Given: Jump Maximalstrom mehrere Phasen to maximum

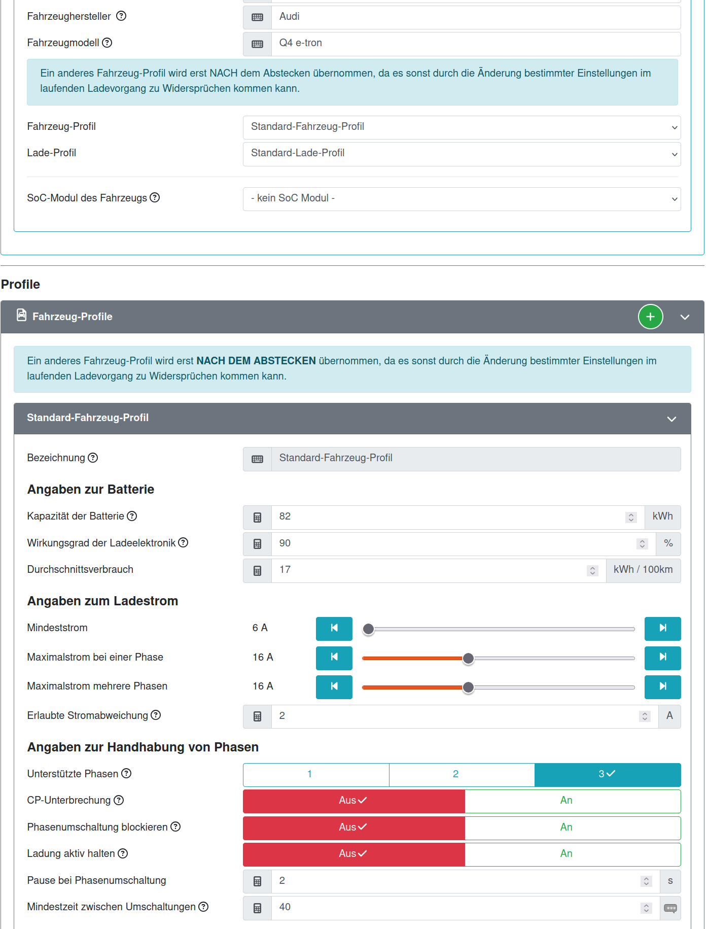Looking at the screenshot, I should point(663,687).
